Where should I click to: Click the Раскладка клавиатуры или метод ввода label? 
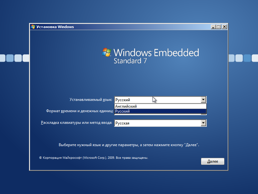pyautogui.click(x=76, y=123)
